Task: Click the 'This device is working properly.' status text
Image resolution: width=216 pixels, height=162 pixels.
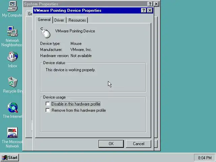Action: 71,70
